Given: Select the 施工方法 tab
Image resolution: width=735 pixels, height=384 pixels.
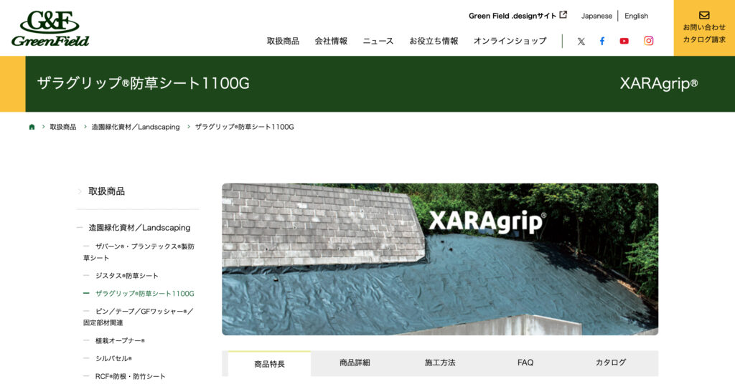Looking at the screenshot, I should (440, 363).
